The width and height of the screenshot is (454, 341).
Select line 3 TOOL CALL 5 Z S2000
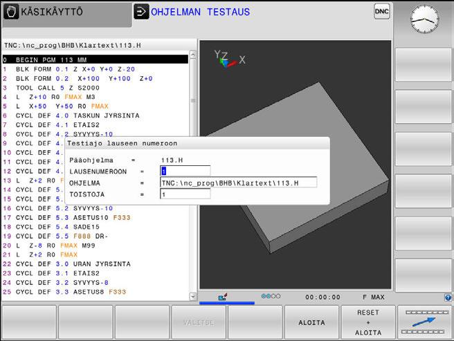(96, 88)
